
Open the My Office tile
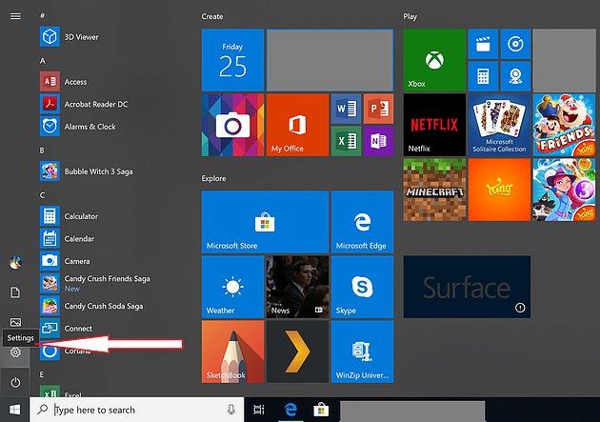297,125
